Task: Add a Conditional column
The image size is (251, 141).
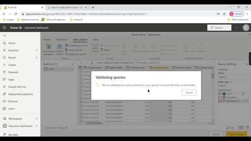Action: pyautogui.click(x=76, y=45)
